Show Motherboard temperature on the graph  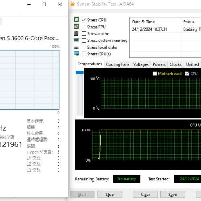pos(155,74)
